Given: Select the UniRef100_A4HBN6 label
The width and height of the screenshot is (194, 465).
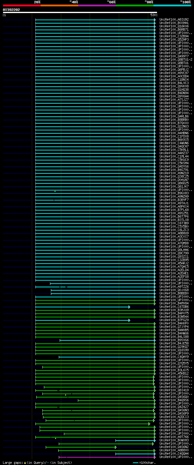Looking at the screenshot, I should pos(174,133).
